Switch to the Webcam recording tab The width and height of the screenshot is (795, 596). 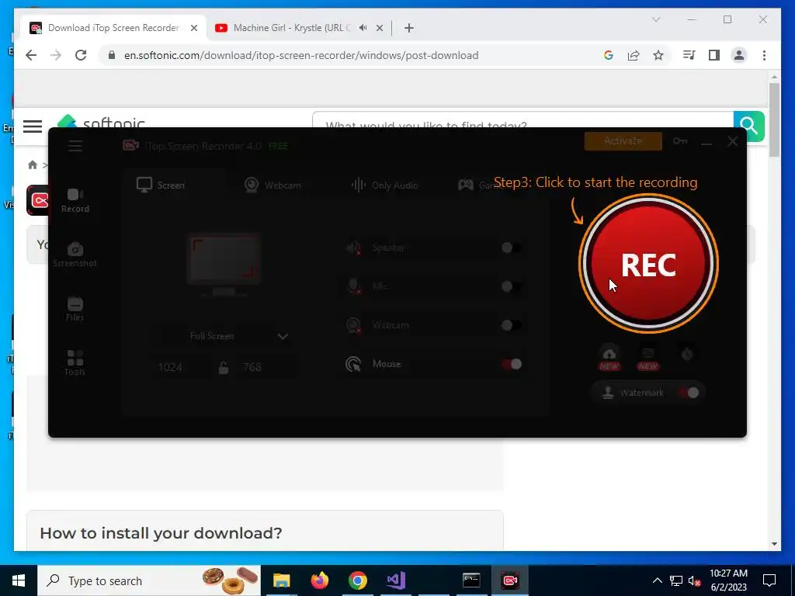point(273,185)
